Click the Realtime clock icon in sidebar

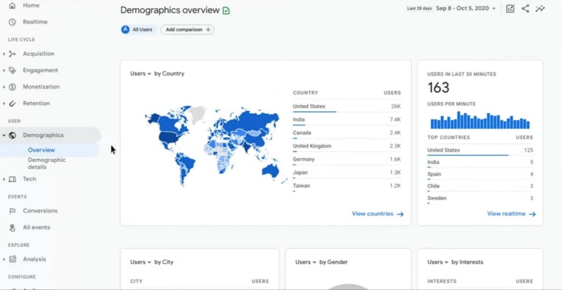tap(12, 22)
